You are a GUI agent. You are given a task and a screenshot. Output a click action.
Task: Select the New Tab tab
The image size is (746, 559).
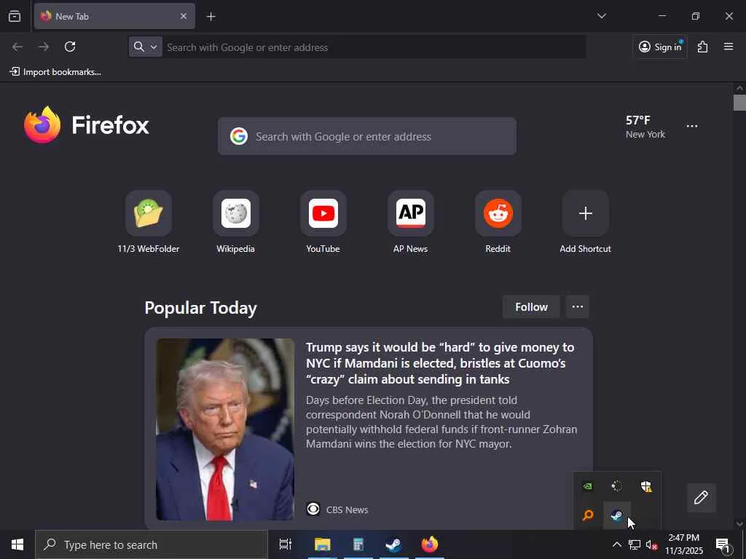[114, 16]
